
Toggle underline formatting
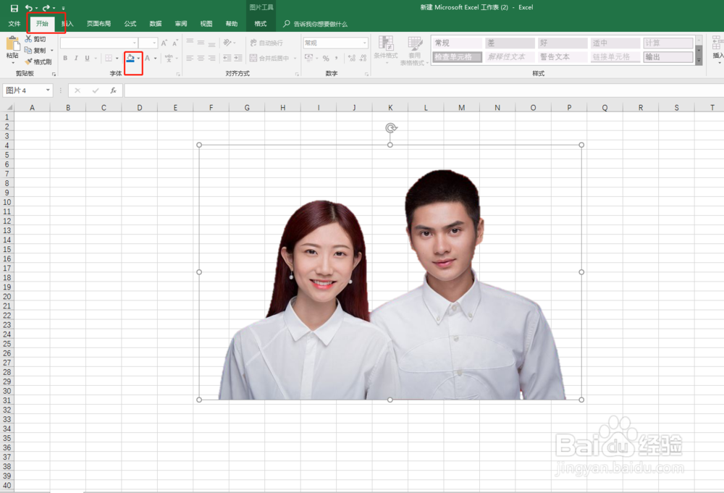coord(88,58)
